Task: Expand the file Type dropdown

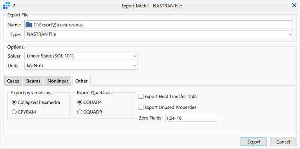Action: 159,34
